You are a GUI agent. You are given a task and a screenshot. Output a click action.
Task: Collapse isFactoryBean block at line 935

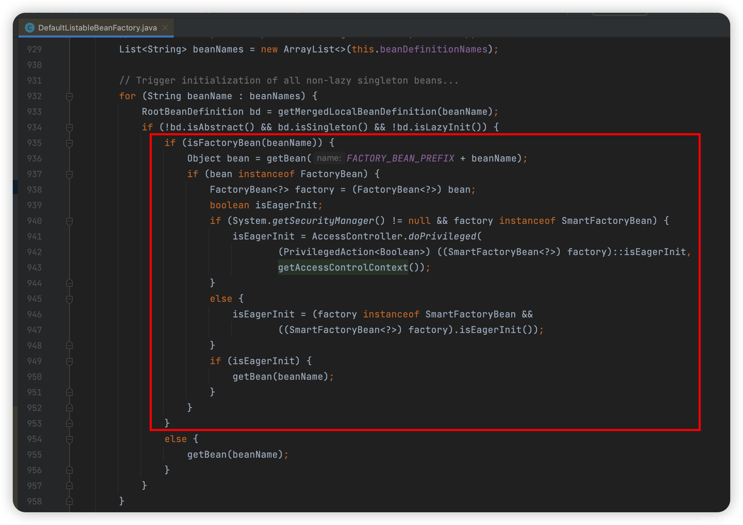69,143
